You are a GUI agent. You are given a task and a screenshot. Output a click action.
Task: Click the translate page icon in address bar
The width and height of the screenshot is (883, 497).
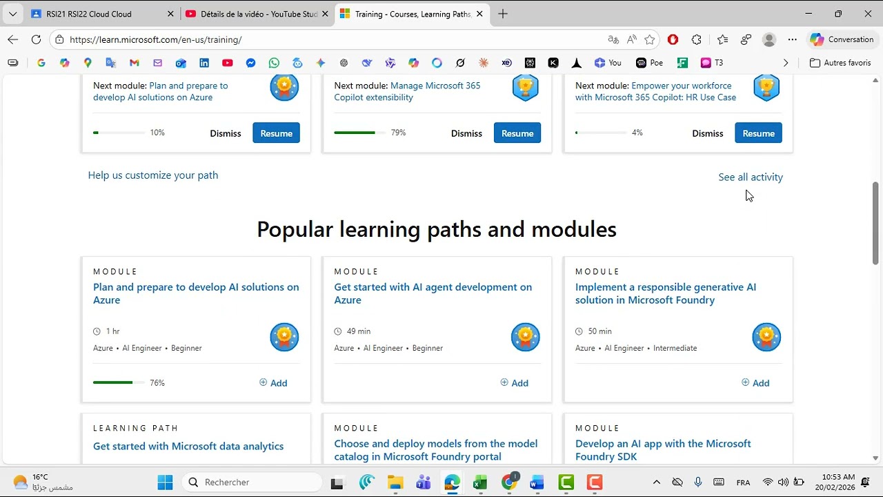click(613, 39)
